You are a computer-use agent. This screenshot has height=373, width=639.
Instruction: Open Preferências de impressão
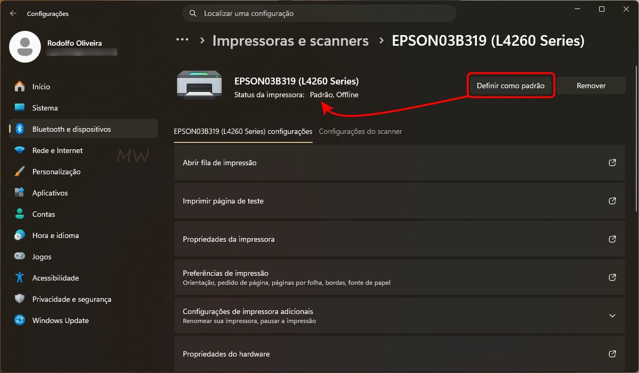pyautogui.click(x=400, y=277)
